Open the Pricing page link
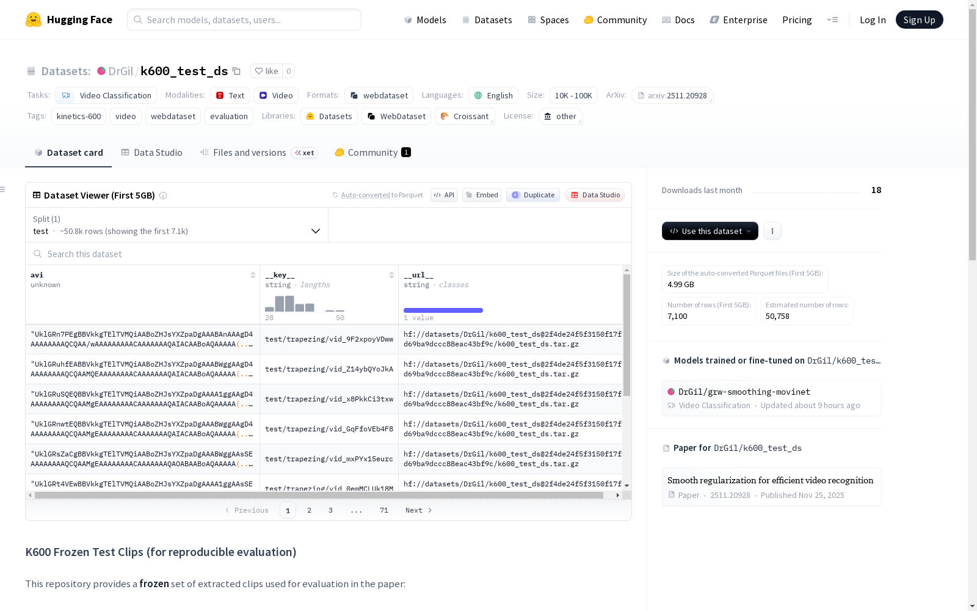 click(x=797, y=20)
